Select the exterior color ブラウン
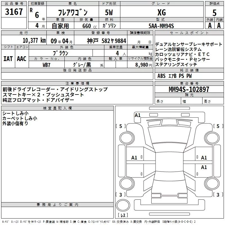 pyautogui.click(x=61, y=53)
